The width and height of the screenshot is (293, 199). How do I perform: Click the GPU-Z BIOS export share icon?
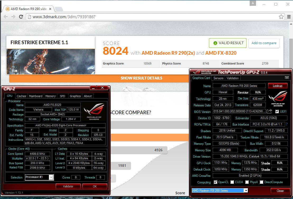(x=269, y=111)
